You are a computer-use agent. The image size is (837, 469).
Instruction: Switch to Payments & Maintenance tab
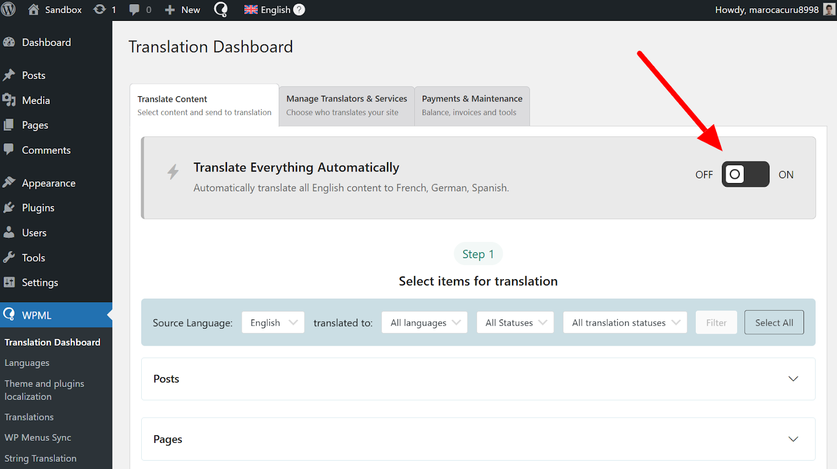point(472,105)
